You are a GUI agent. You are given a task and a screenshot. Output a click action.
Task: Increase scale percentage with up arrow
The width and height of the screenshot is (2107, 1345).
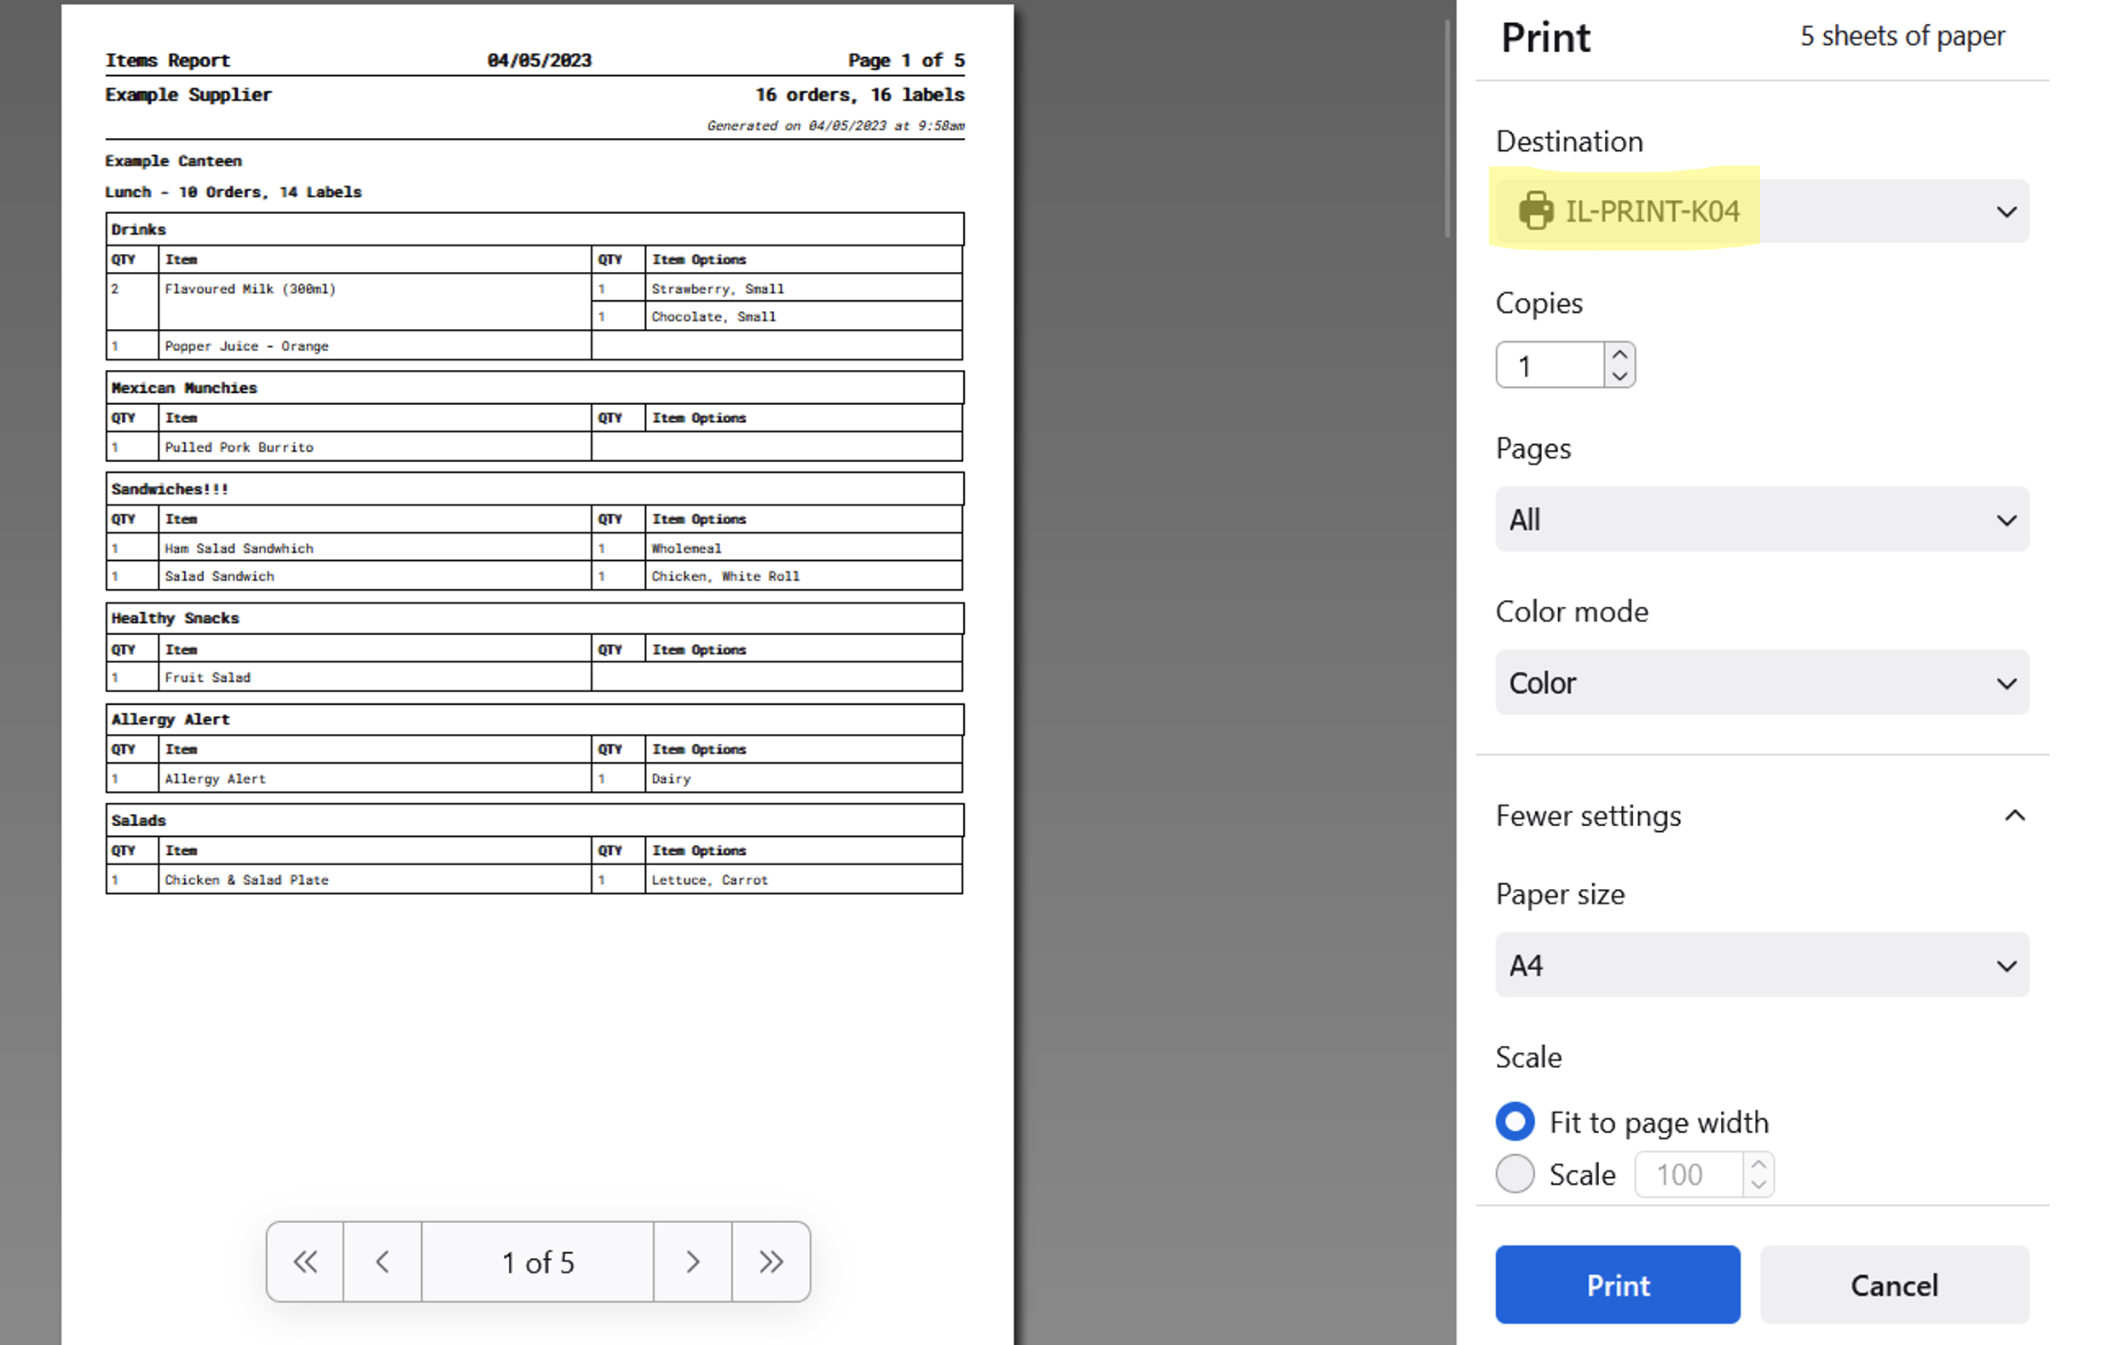point(1758,1165)
